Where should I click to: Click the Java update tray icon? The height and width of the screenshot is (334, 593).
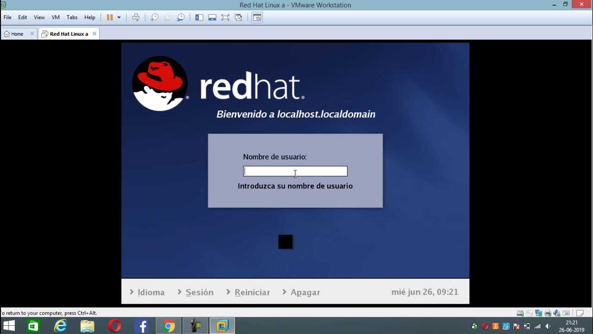(x=496, y=326)
